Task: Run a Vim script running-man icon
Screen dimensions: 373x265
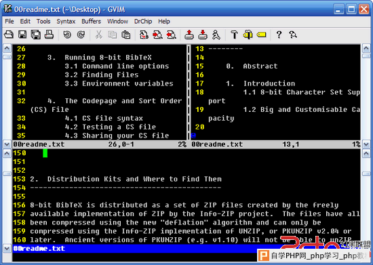Action: pyautogui.click(x=216, y=35)
